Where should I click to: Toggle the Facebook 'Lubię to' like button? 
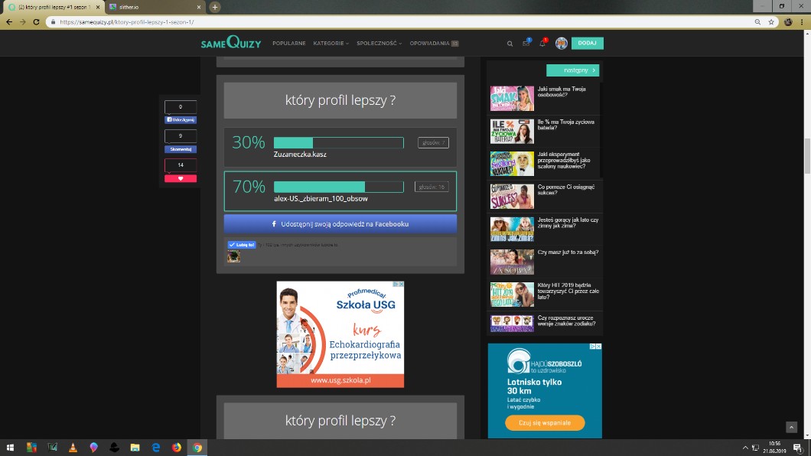(243, 245)
